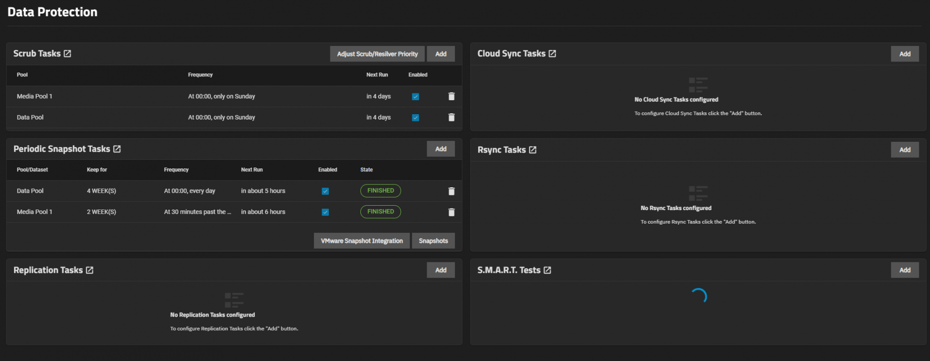Image resolution: width=930 pixels, height=361 pixels.
Task: Click FINISHED state for Media Pool 1 snapshot
Action: click(381, 211)
